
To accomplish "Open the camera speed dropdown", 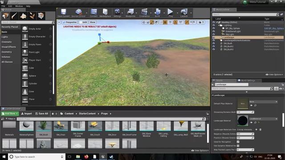I will 201,22.
